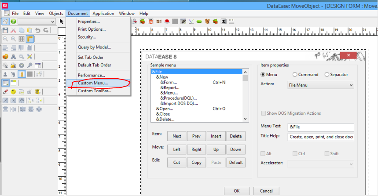Viewport: 378px width, 196px height.
Task: Open the Document menu
Action: [x=77, y=14]
